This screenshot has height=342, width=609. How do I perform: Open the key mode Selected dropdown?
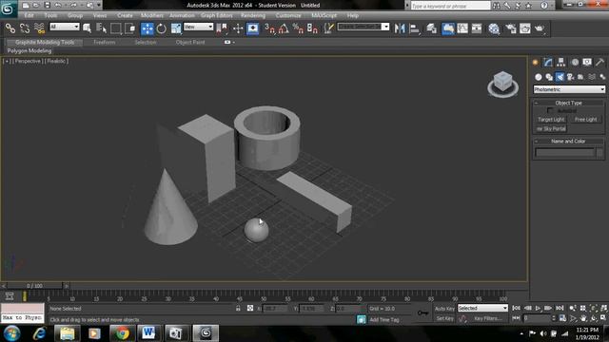point(482,308)
